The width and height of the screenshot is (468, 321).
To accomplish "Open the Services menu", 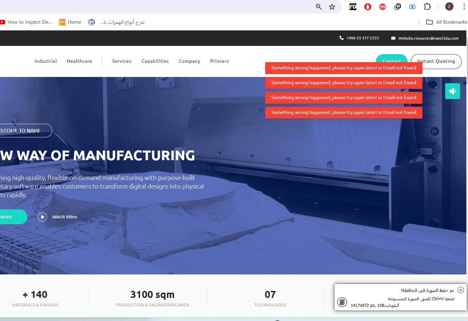I will (x=122, y=61).
